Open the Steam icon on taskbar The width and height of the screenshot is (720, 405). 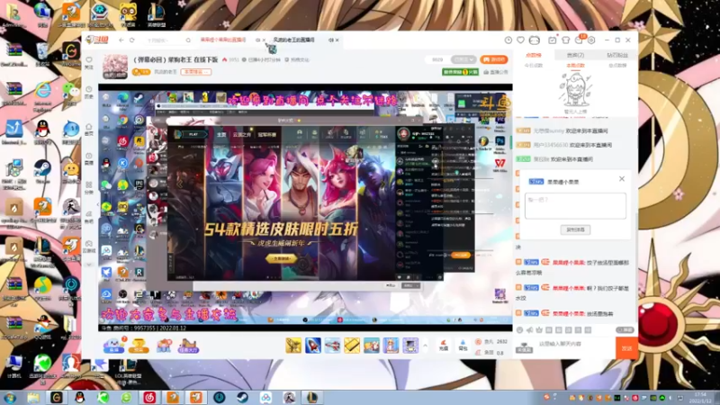coord(242,397)
